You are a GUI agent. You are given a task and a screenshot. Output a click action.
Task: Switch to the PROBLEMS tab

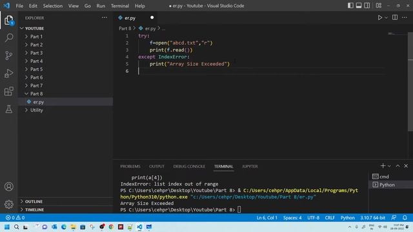(x=130, y=166)
